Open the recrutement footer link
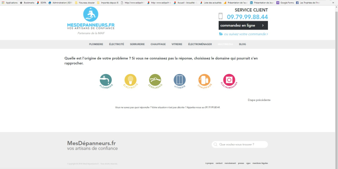 click(230, 163)
